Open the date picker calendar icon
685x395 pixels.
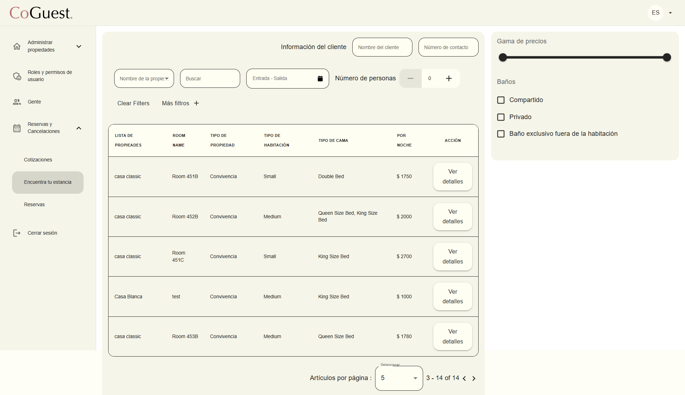click(320, 79)
